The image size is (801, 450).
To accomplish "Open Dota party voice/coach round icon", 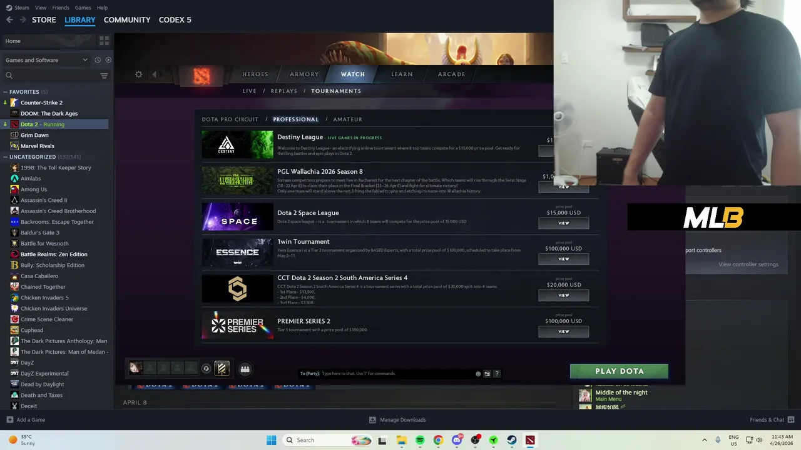I will coord(206,369).
